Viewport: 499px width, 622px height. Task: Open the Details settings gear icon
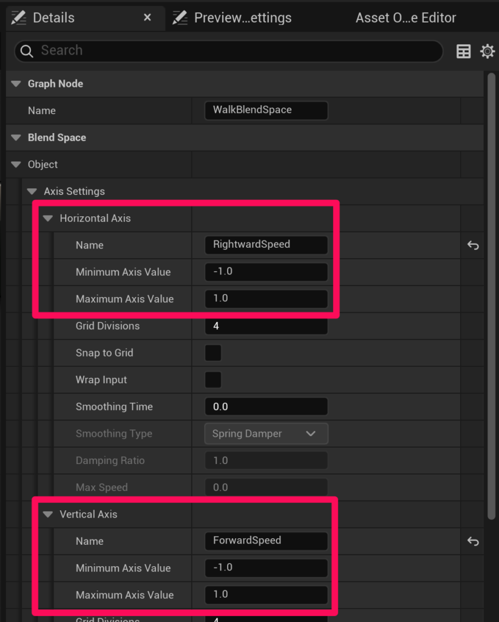(487, 52)
